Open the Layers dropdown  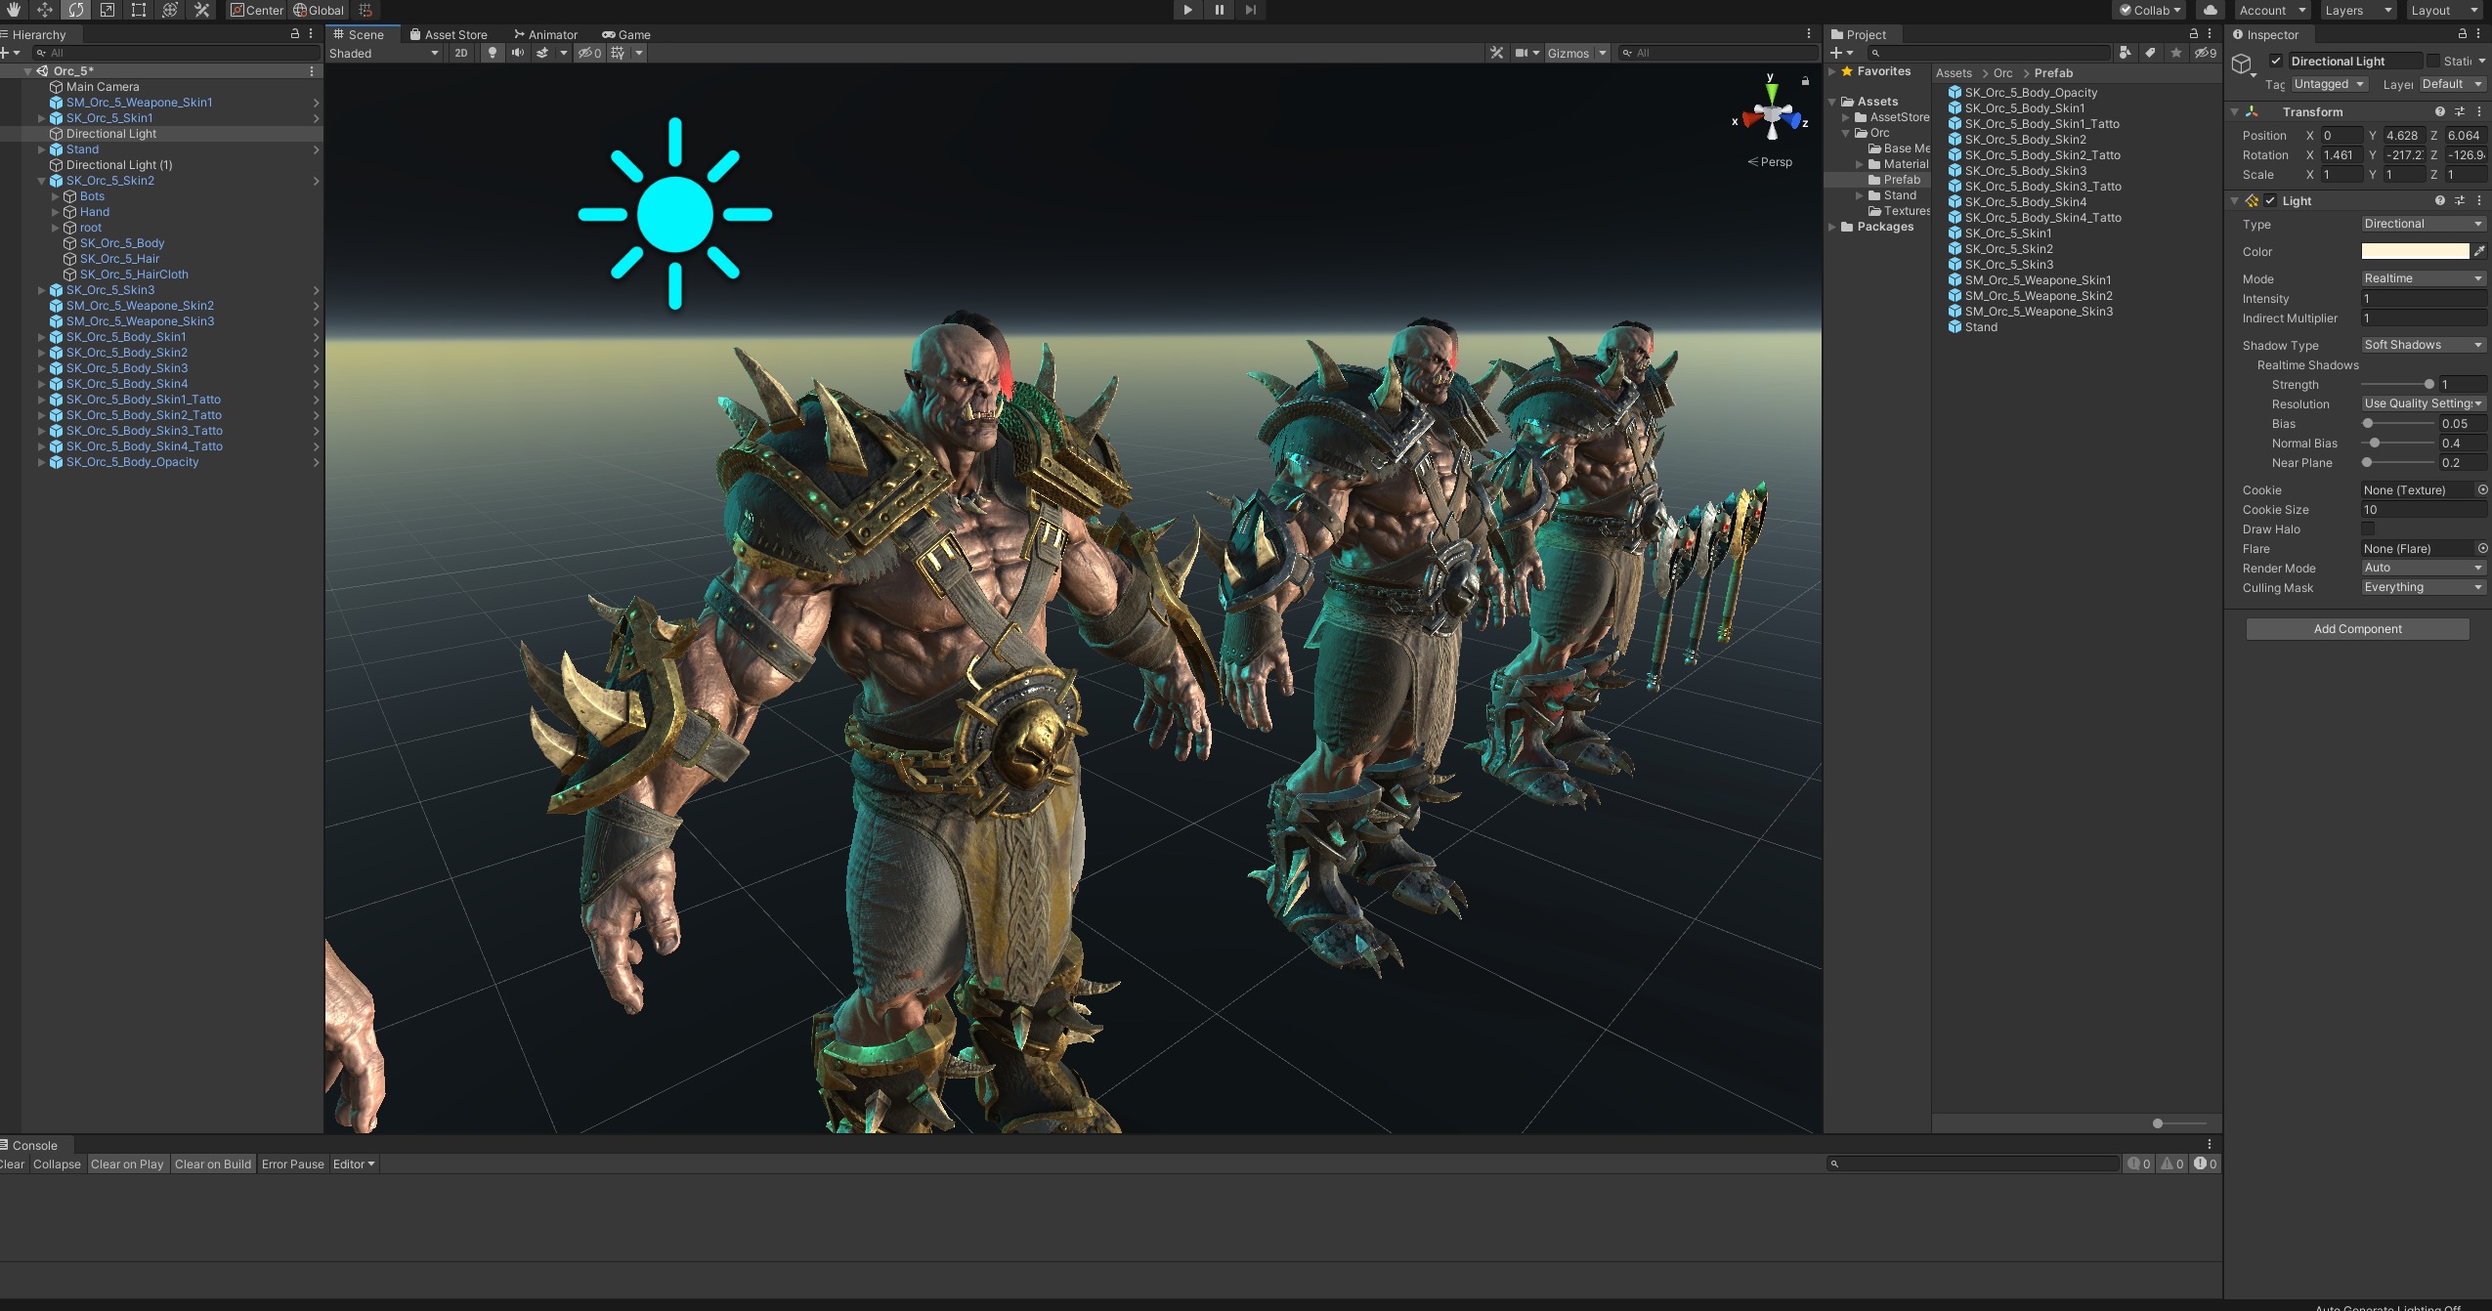pyautogui.click(x=2357, y=10)
